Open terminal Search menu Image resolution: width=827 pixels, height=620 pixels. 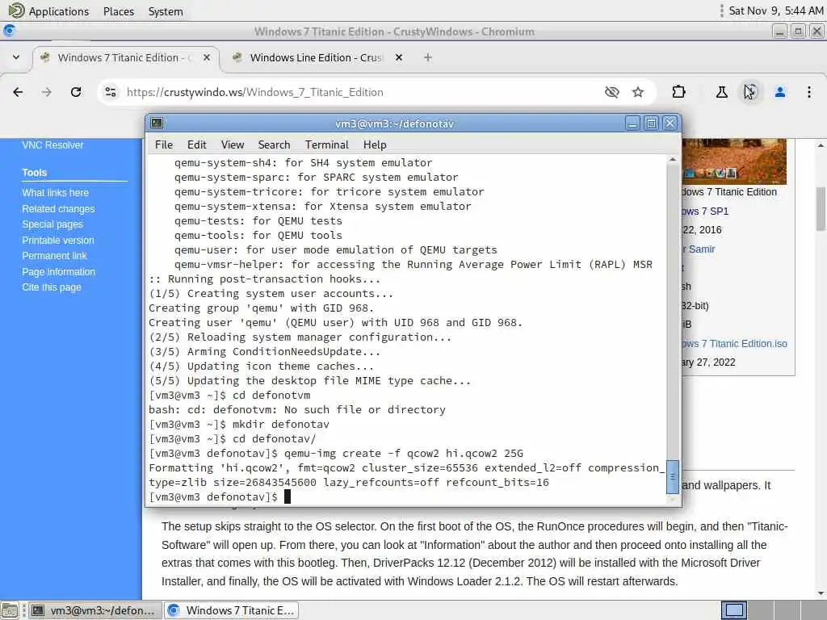275,145
